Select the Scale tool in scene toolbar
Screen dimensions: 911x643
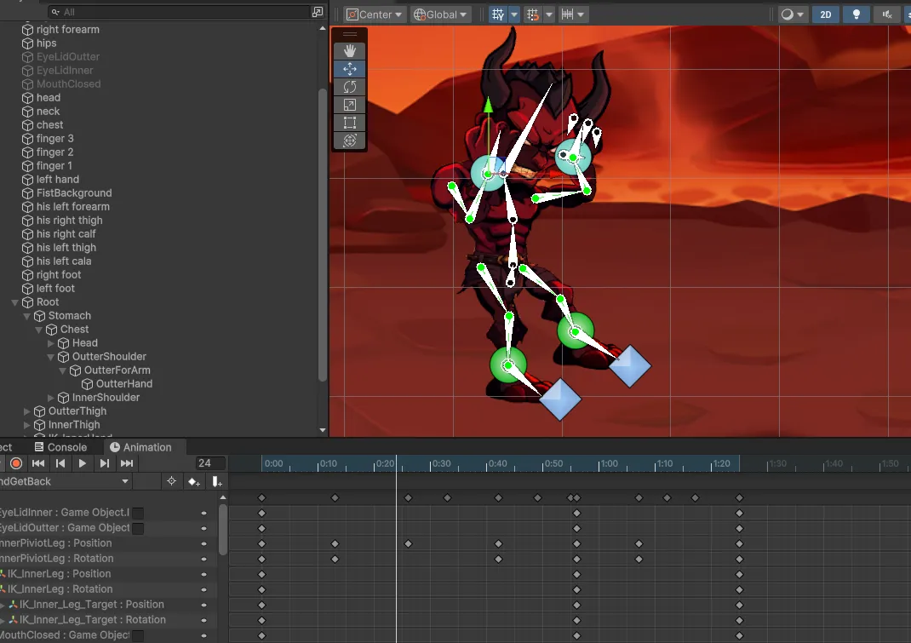tap(349, 105)
